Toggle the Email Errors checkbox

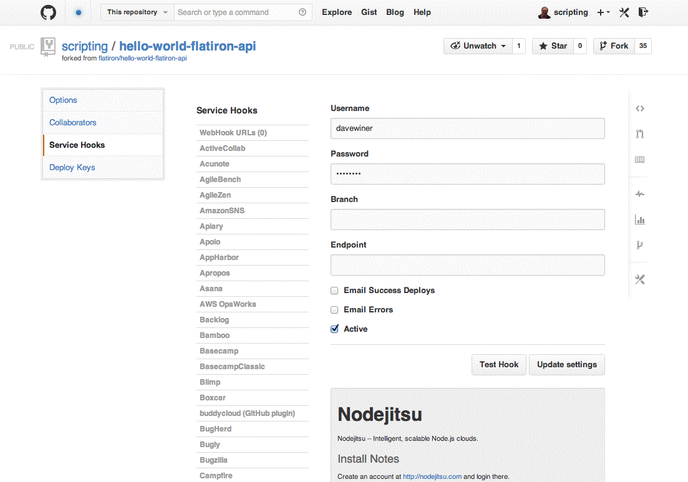334,310
